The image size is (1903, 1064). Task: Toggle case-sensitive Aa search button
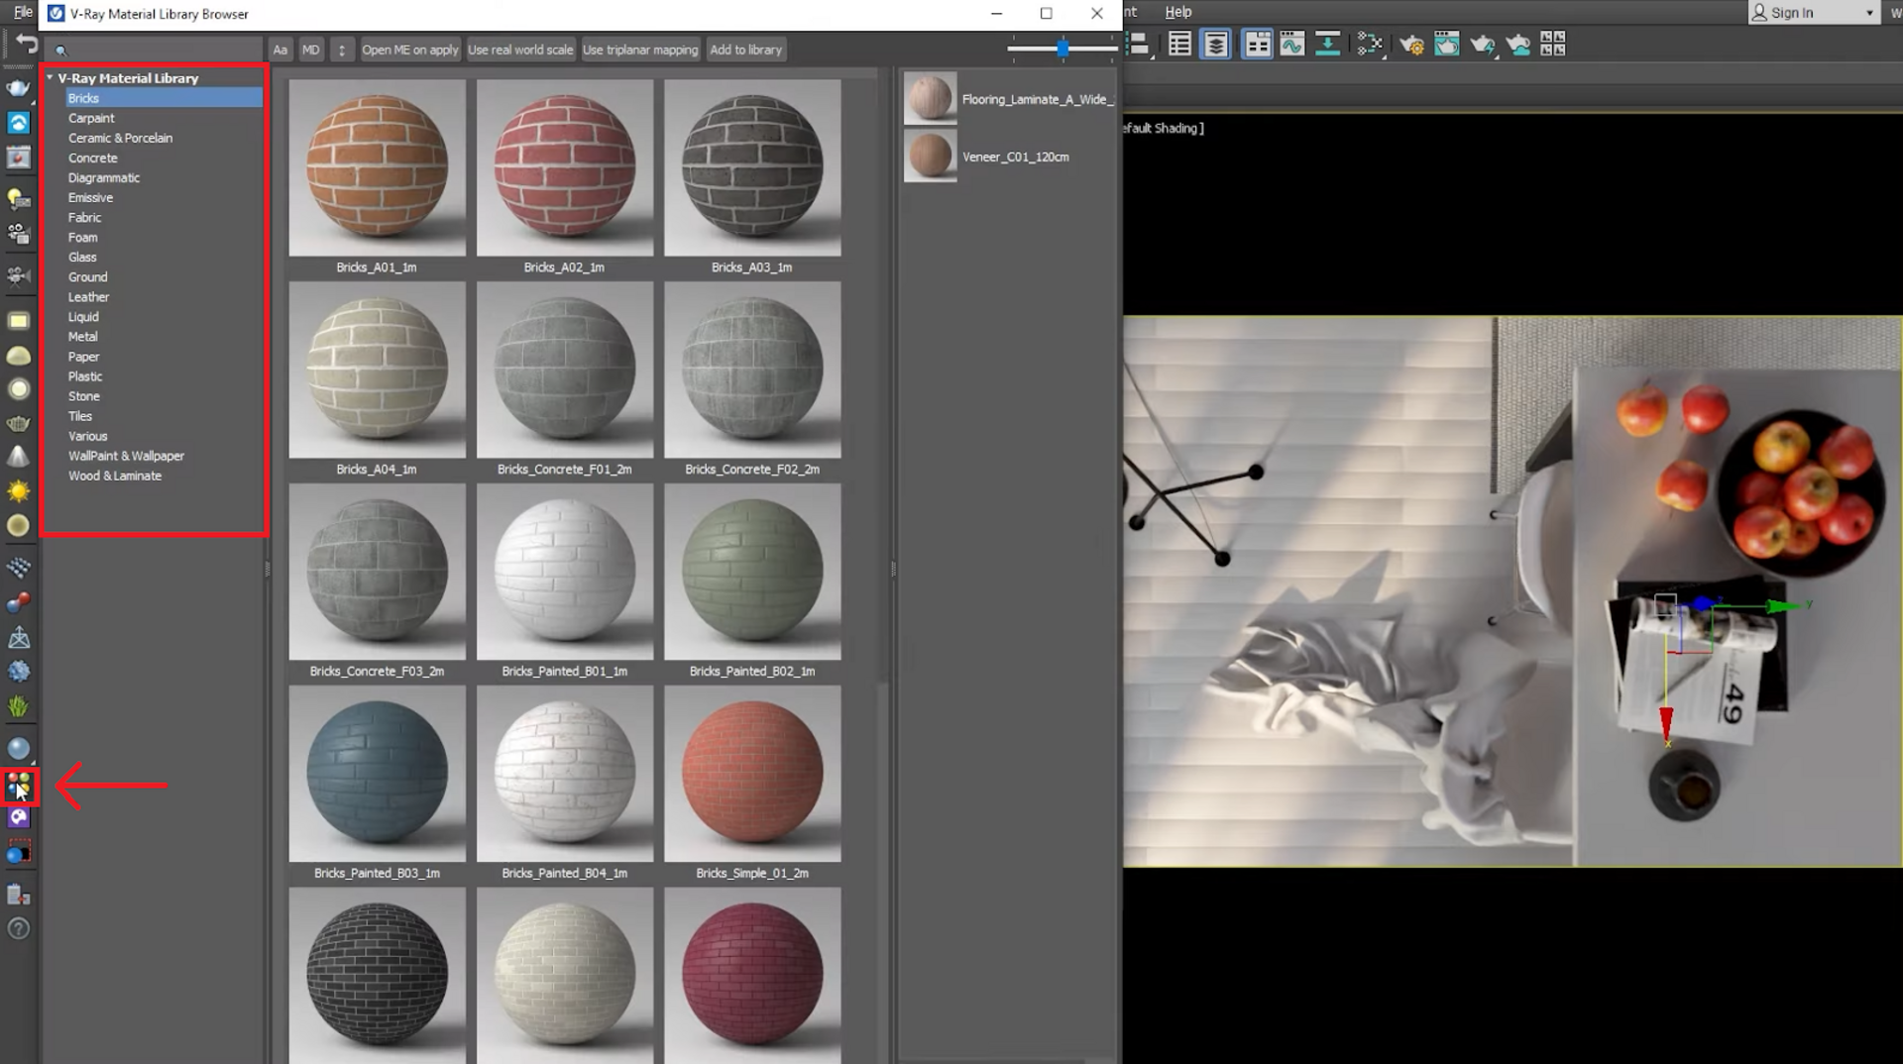click(280, 50)
